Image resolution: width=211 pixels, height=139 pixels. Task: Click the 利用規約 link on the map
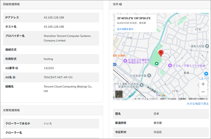(182, 99)
